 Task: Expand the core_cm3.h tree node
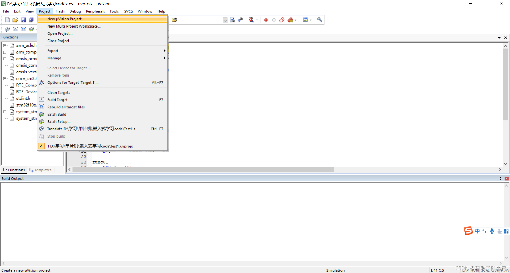pyautogui.click(x=5, y=79)
